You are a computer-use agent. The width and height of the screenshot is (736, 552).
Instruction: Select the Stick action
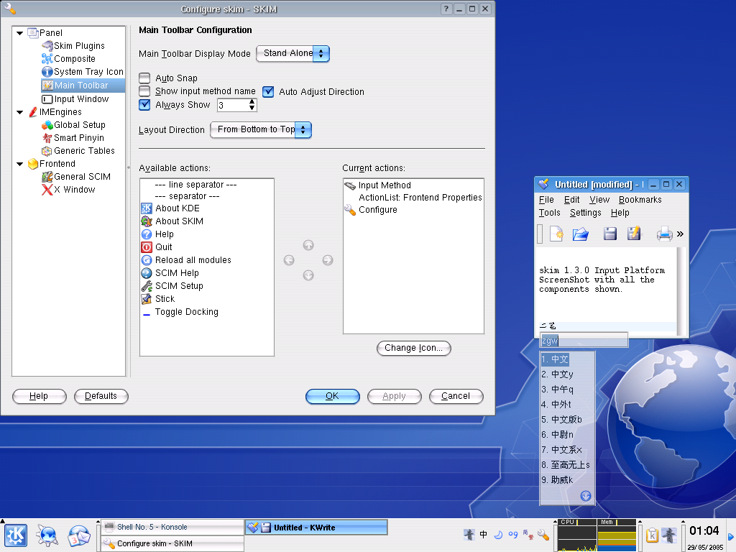point(157,299)
